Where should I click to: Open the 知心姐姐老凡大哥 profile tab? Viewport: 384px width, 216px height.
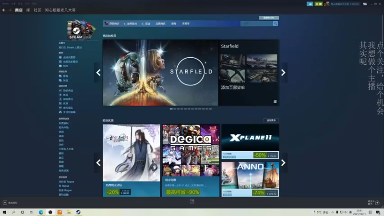[60, 10]
